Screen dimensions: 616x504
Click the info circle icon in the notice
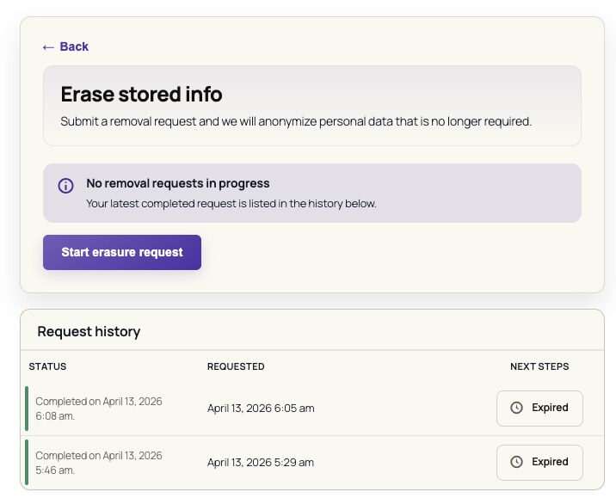pyautogui.click(x=65, y=186)
